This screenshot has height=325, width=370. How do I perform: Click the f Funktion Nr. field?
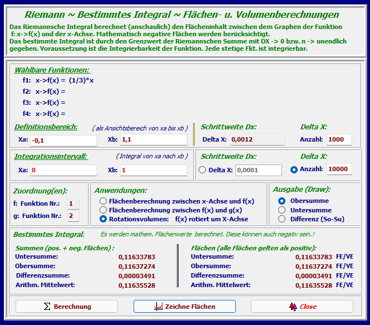click(x=73, y=203)
